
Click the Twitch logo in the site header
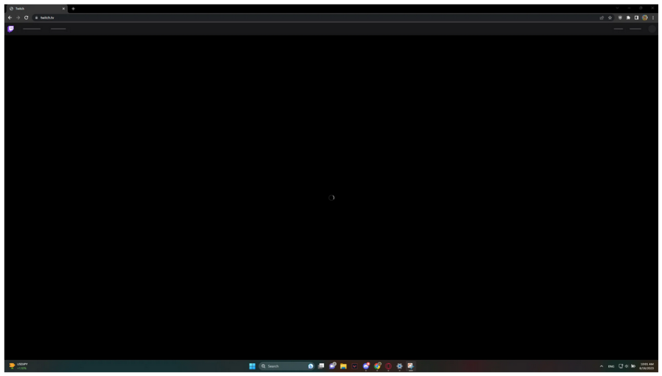point(10,28)
